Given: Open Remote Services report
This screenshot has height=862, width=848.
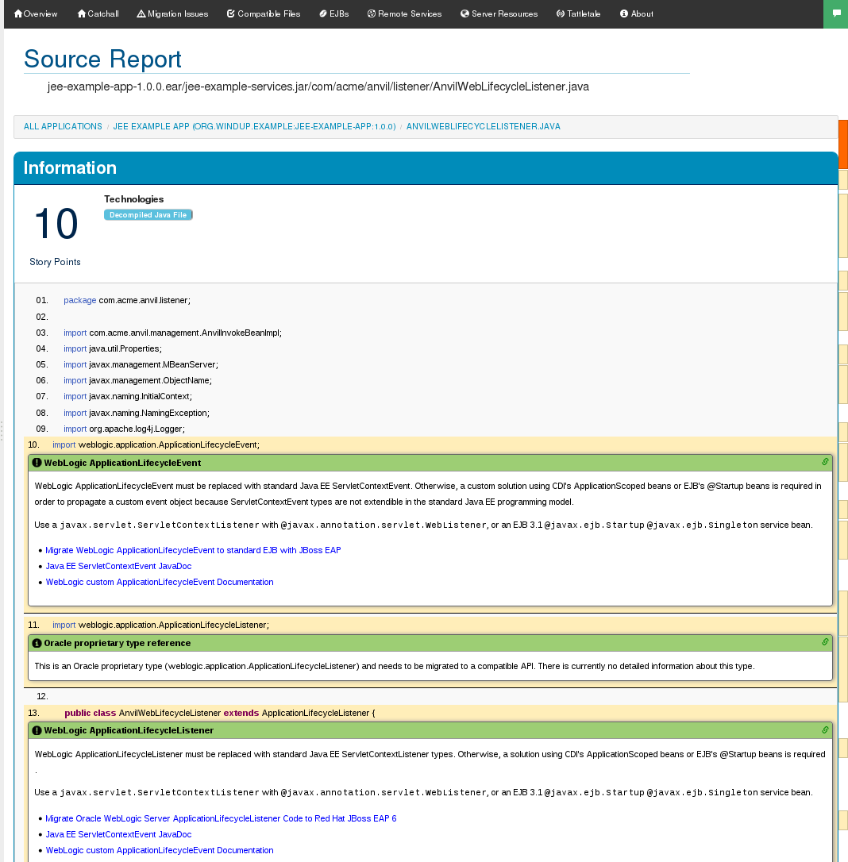Looking at the screenshot, I should click(x=404, y=13).
